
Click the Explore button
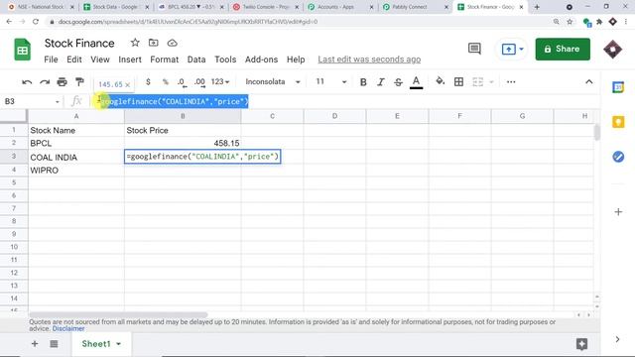point(582,344)
